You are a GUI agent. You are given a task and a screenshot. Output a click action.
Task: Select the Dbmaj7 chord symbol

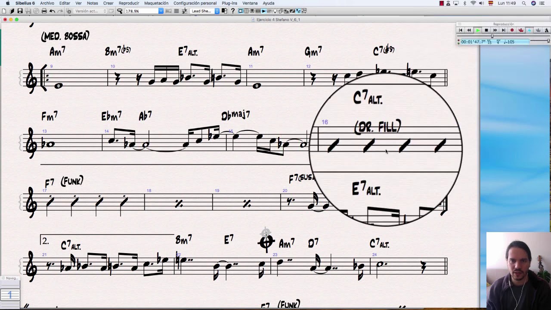coord(235,115)
